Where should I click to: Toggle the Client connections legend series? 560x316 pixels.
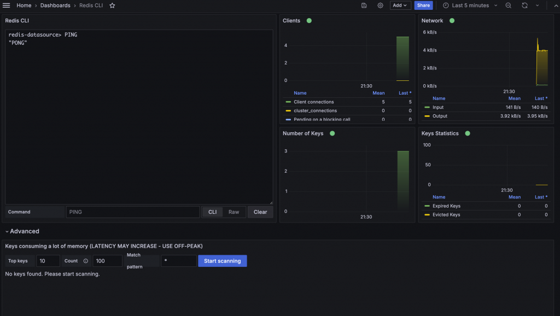[x=313, y=102]
